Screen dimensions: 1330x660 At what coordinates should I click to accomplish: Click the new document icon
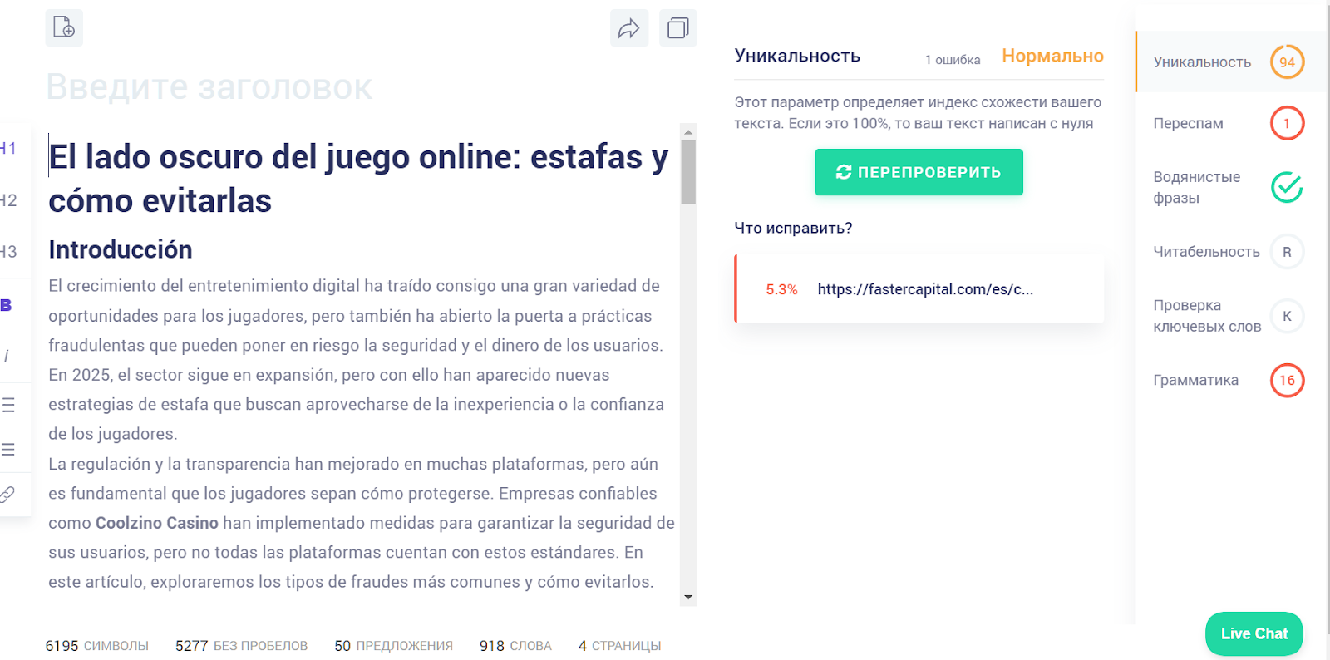coord(64,28)
